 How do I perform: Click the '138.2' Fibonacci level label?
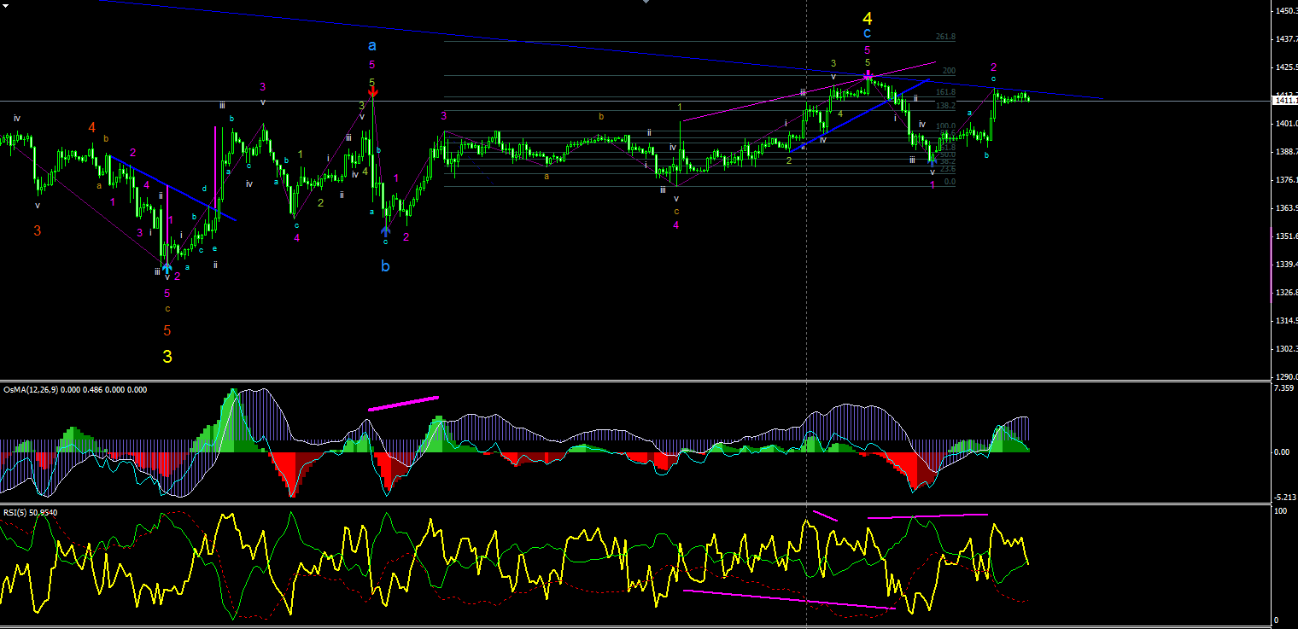pyautogui.click(x=945, y=106)
